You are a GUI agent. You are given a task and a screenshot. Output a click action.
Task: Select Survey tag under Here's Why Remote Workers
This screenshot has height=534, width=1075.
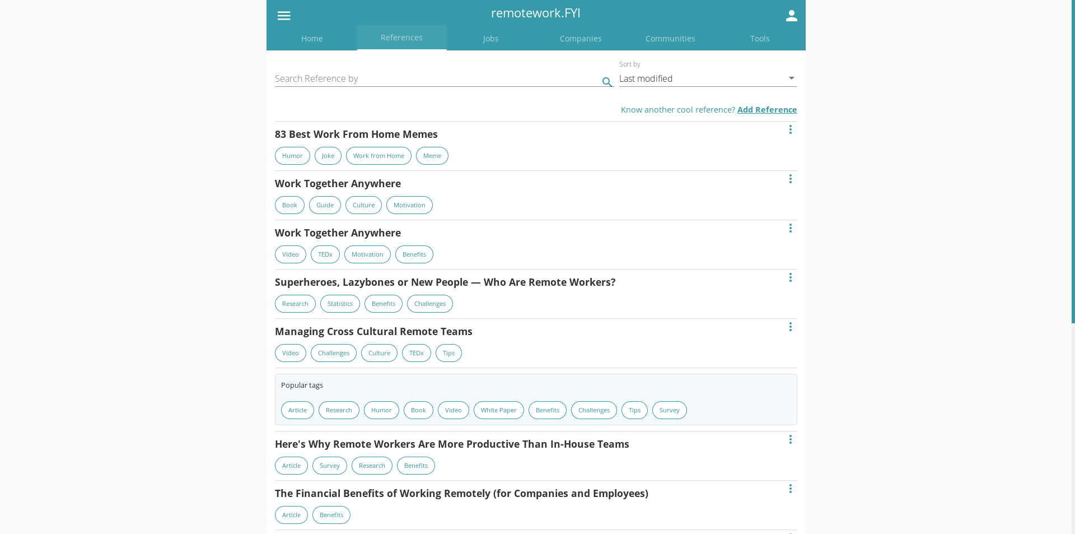click(x=330, y=466)
